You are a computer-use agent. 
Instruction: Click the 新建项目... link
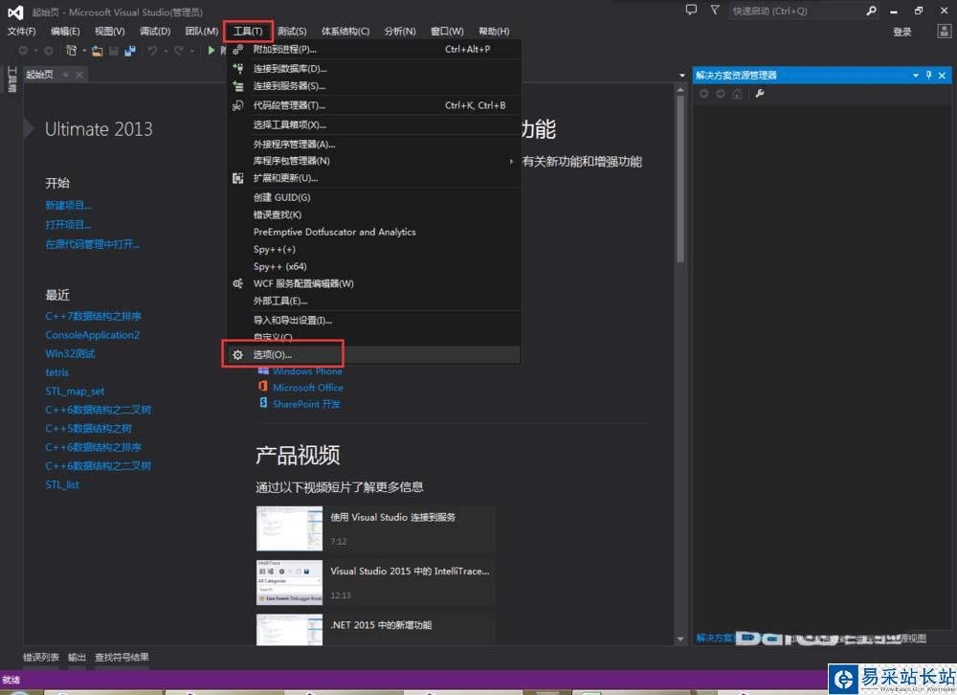(68, 206)
